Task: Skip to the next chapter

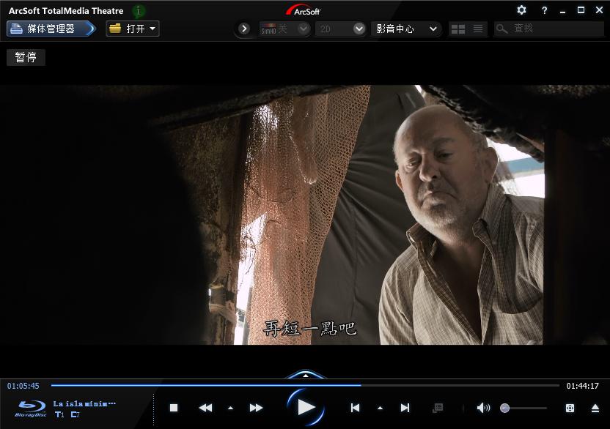Action: [x=405, y=408]
